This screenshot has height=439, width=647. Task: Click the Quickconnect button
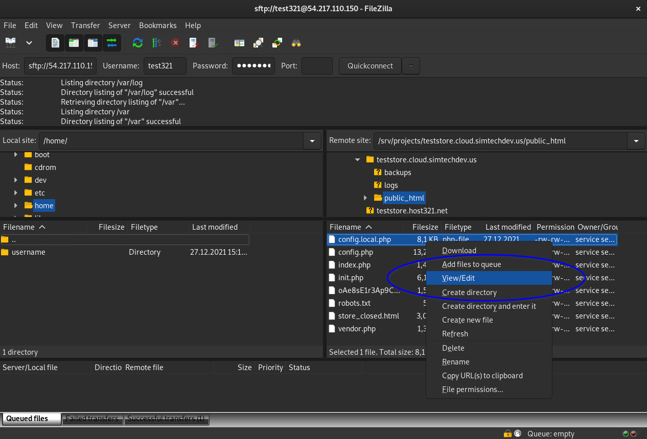pos(370,66)
